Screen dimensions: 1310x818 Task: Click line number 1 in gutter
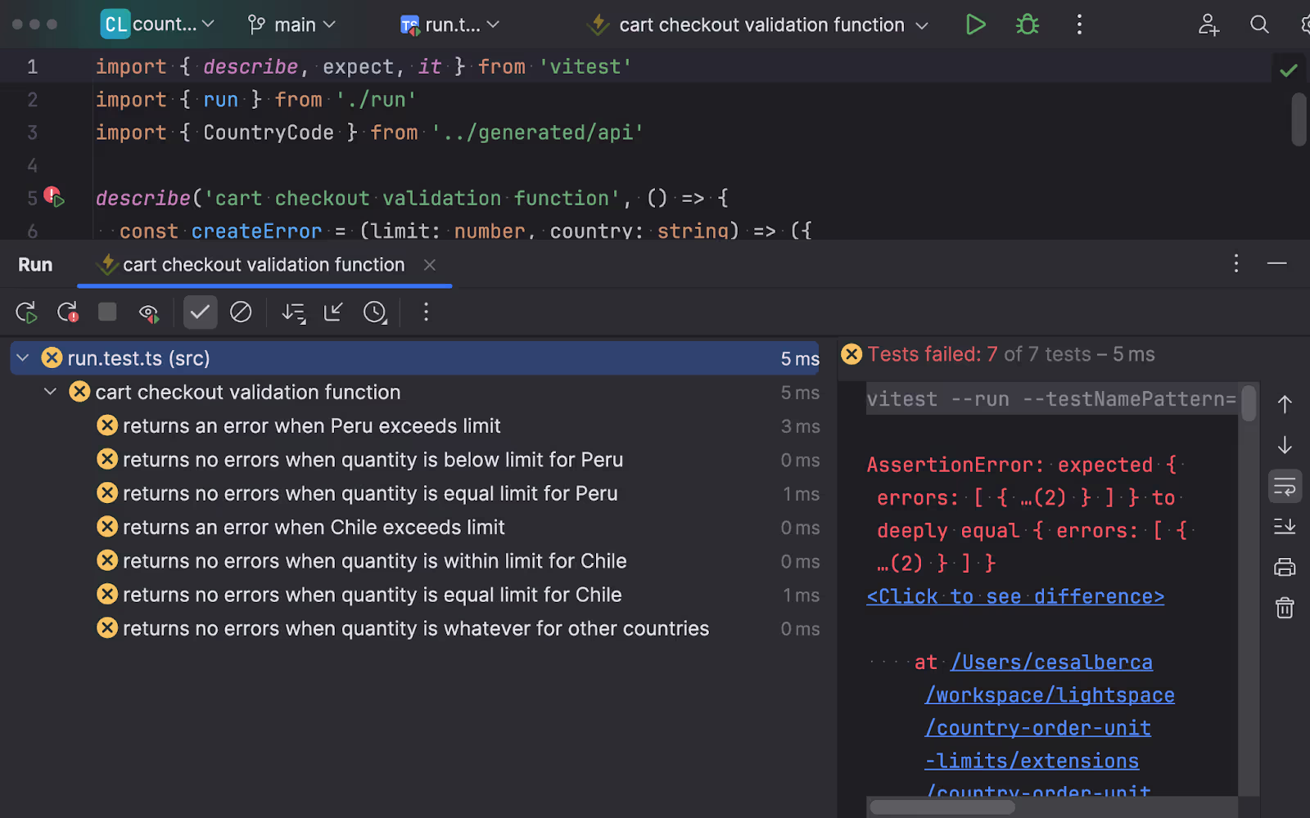(32, 66)
